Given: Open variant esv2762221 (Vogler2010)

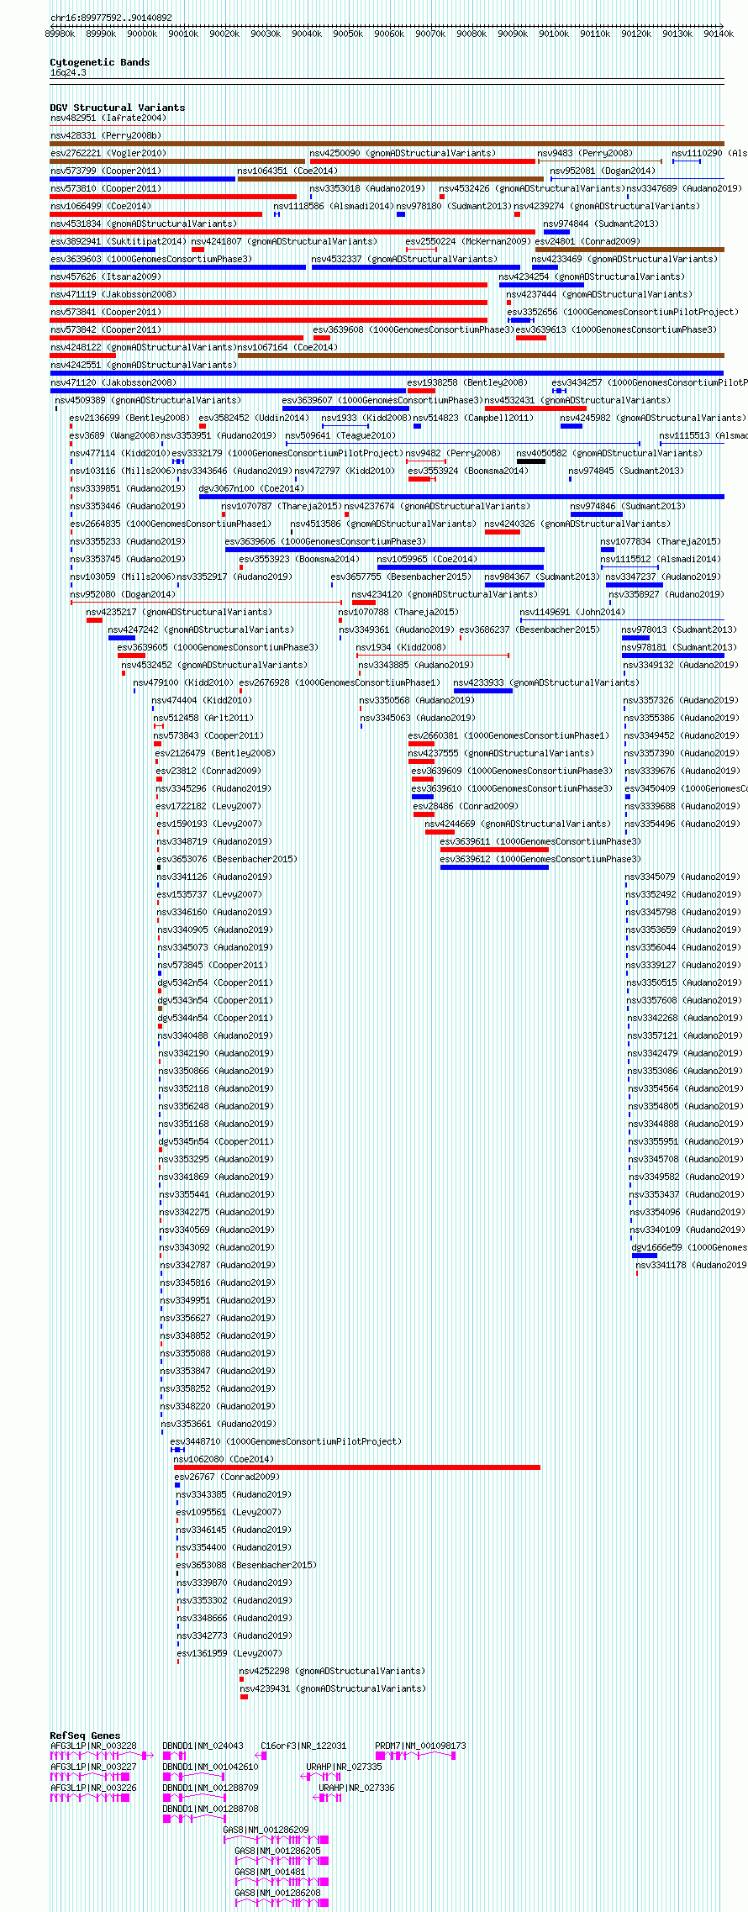Looking at the screenshot, I should click(x=108, y=153).
